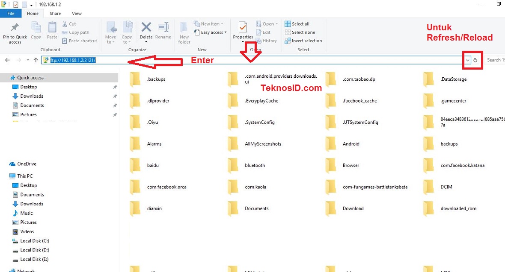Click the ftp address bar field

(x=257, y=60)
